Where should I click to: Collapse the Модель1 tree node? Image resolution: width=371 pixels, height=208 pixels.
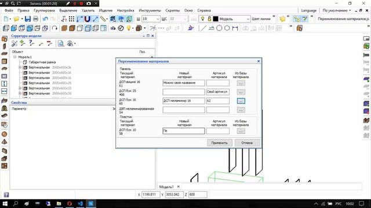[x=15, y=57]
